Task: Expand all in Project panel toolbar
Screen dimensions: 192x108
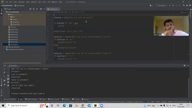Action: 34,9
